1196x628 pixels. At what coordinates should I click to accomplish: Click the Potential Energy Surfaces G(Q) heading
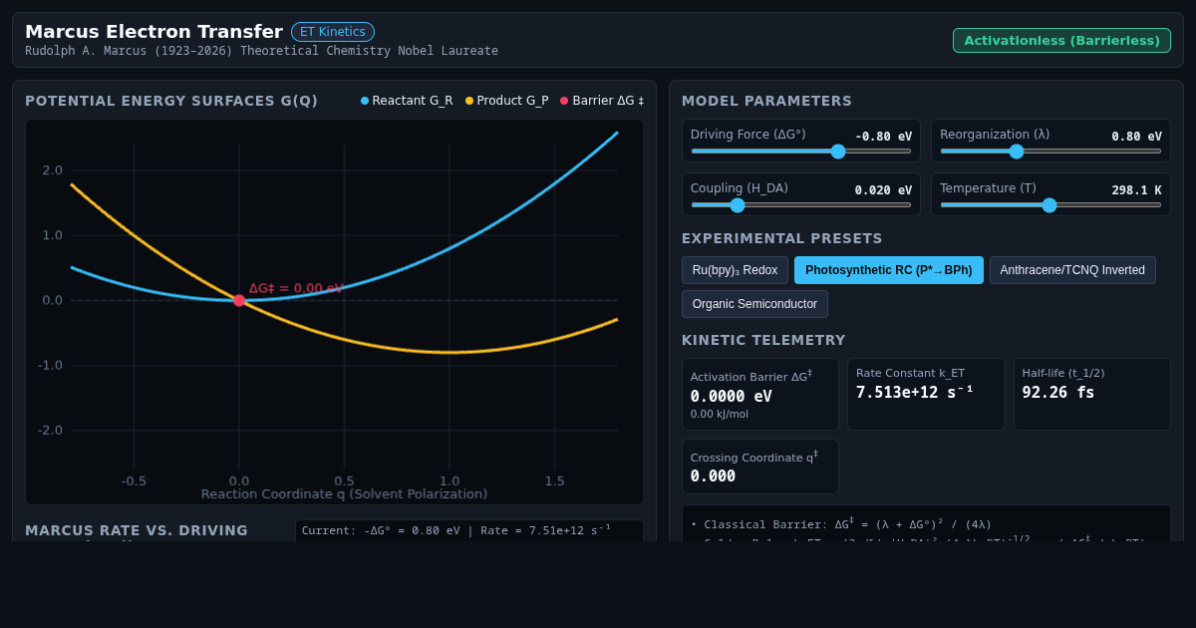coord(171,101)
